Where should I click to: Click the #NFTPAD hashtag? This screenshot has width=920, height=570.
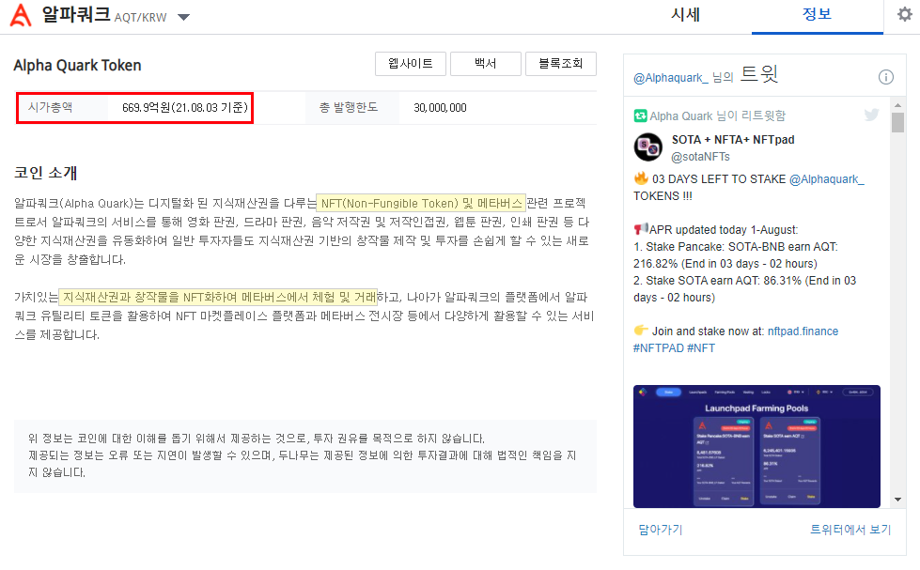click(x=659, y=347)
